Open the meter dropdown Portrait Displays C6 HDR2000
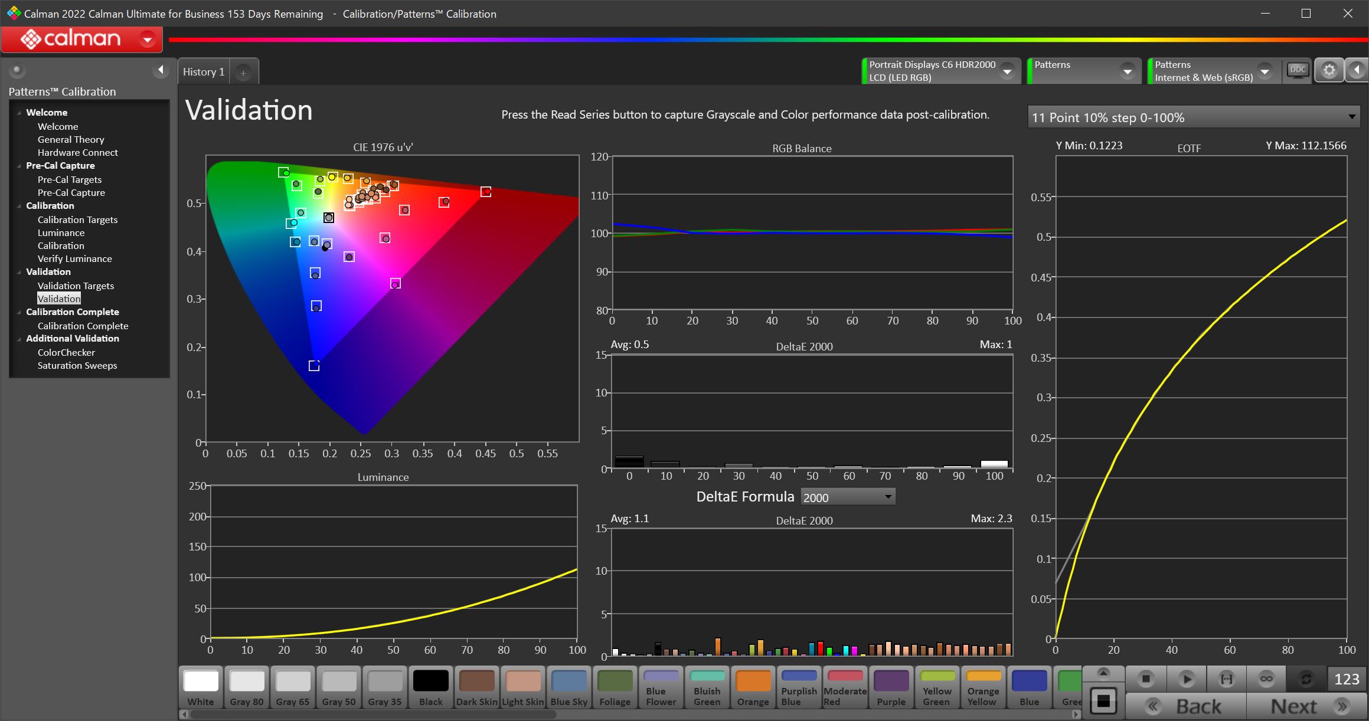The height and width of the screenshot is (721, 1369). click(x=941, y=71)
